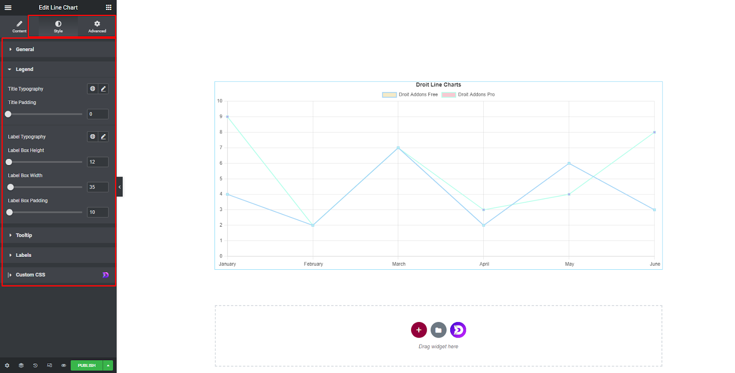Image resolution: width=735 pixels, height=373 pixels.
Task: Open the History icon
Action: click(35, 366)
